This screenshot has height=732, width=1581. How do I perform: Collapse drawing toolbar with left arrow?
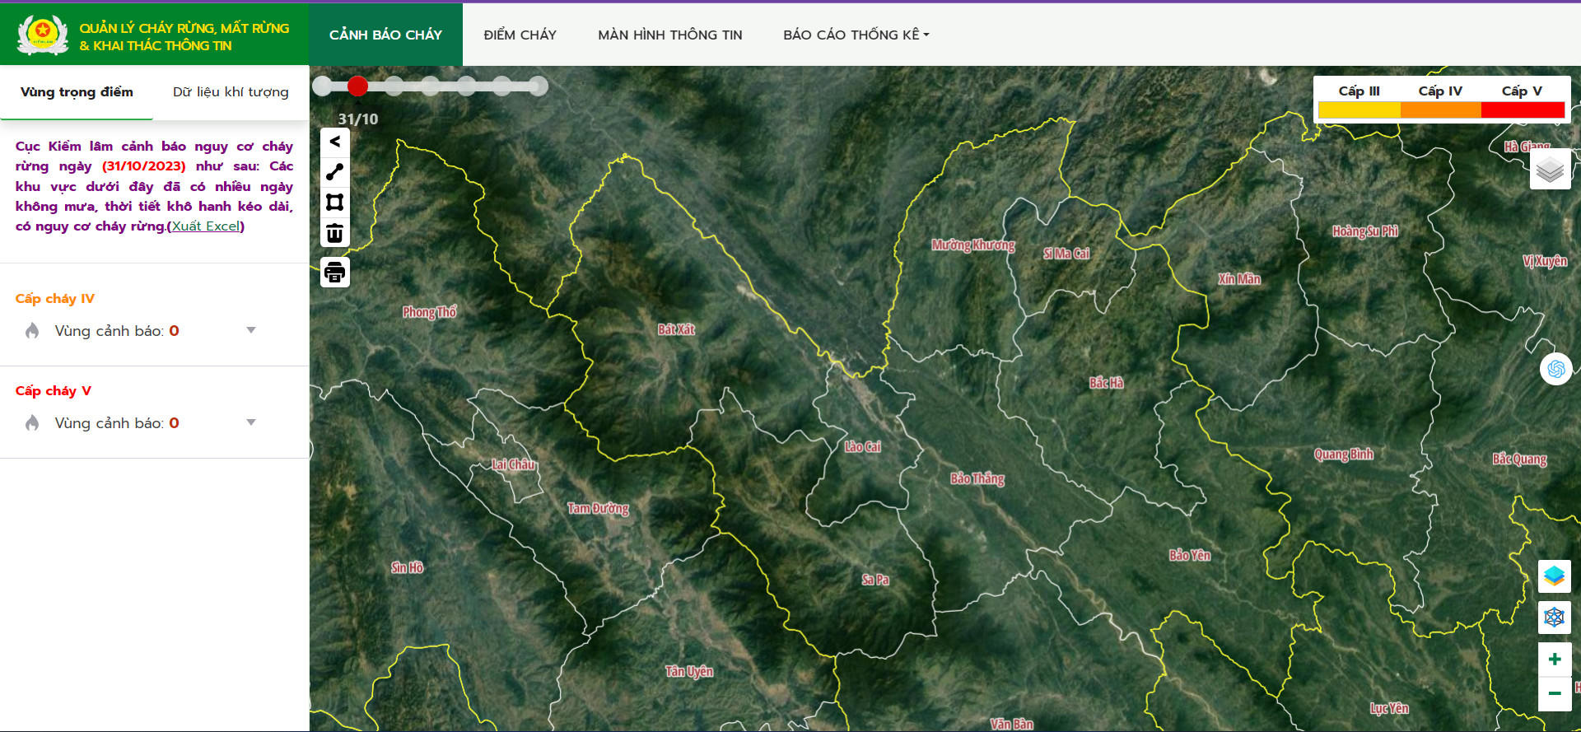pos(334,142)
